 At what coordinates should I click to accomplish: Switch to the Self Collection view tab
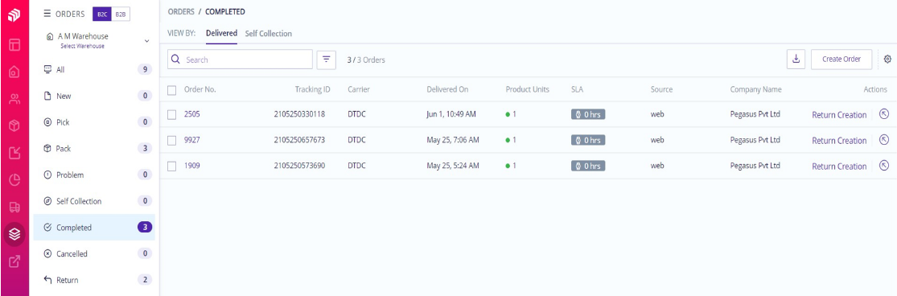coord(269,34)
